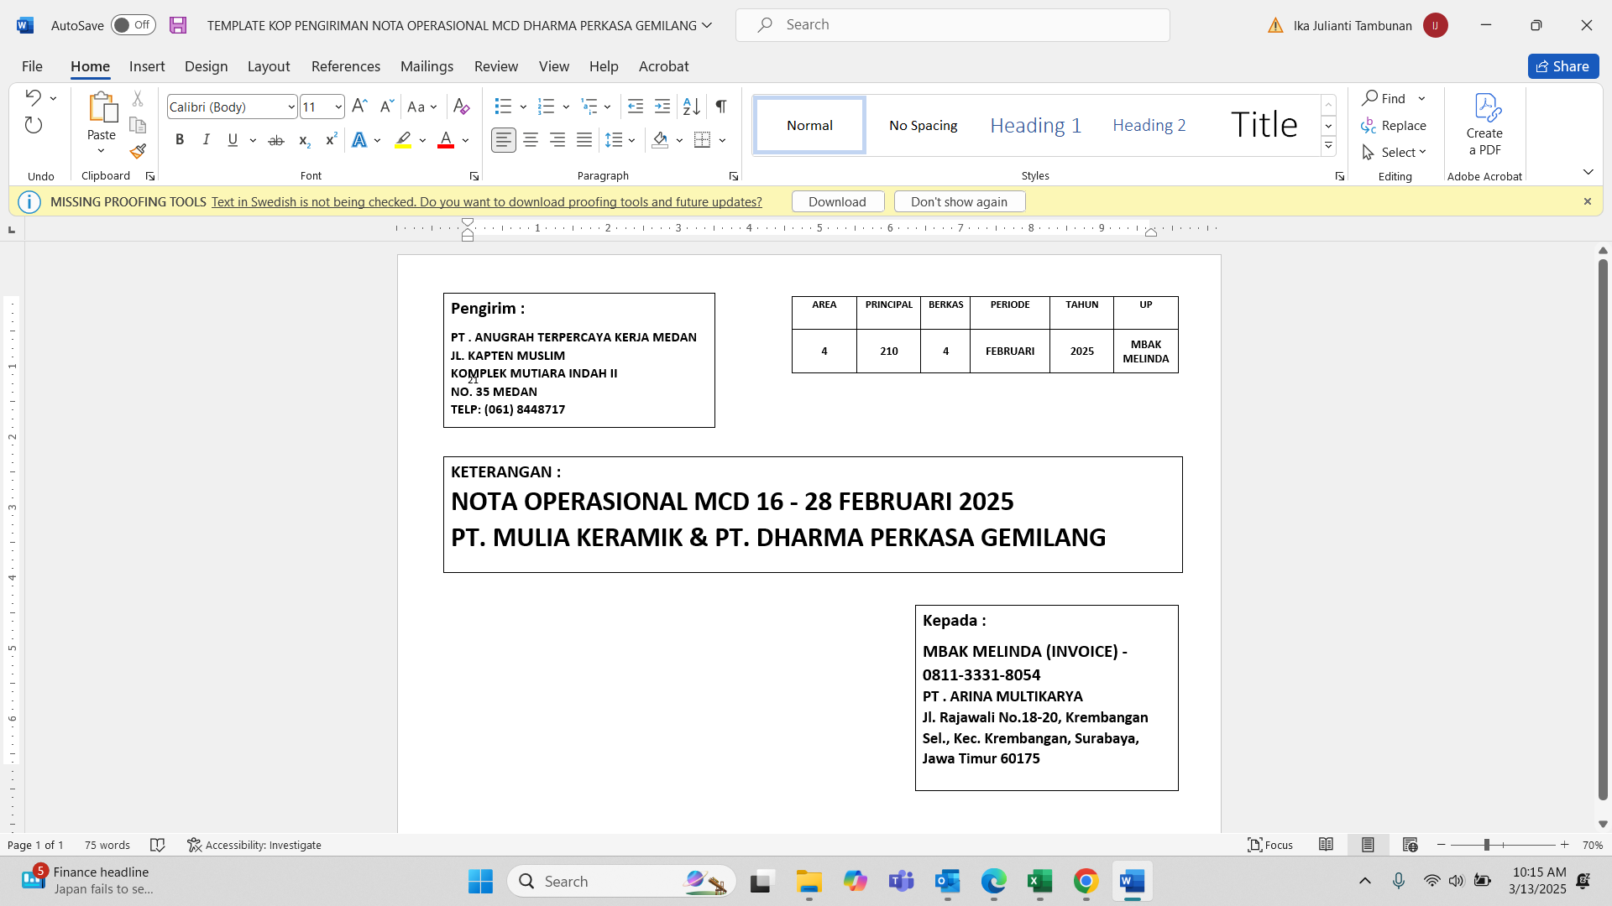Open Line and Paragraph Spacing dropdown

[620, 140]
